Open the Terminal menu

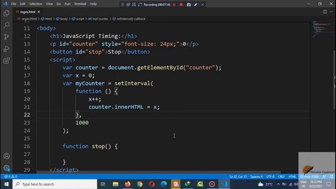pyautogui.click(x=80, y=4)
